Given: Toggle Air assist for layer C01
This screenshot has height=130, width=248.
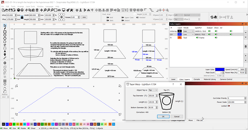Looking at the screenshot, I should pyautogui.click(x=231, y=34).
